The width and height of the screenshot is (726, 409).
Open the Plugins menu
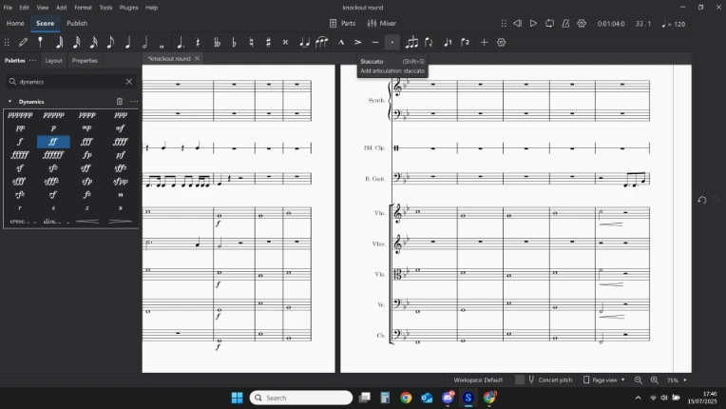[x=128, y=8]
